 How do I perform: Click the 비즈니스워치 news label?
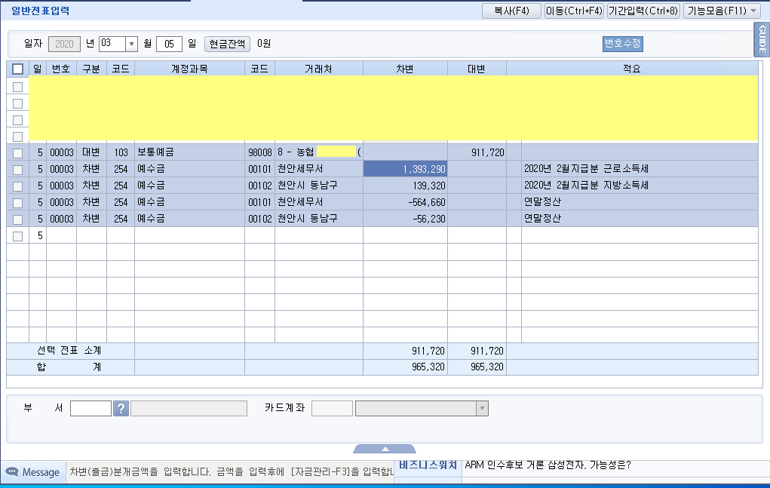coord(428,465)
